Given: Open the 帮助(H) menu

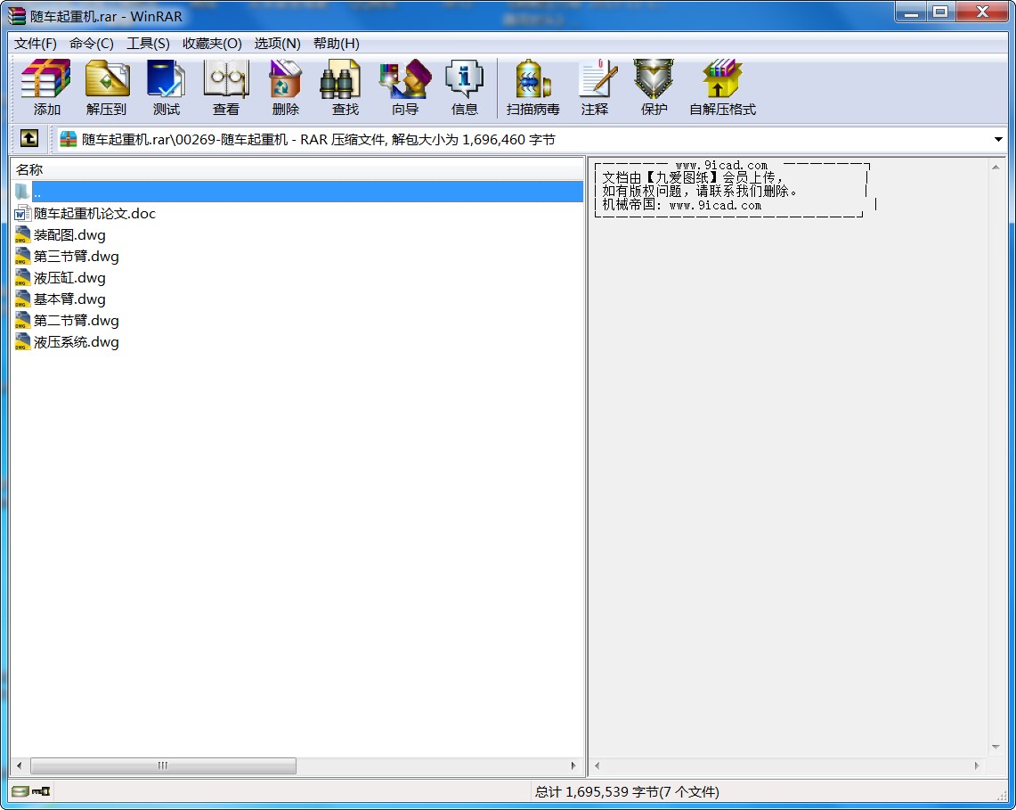Looking at the screenshot, I should click(337, 44).
